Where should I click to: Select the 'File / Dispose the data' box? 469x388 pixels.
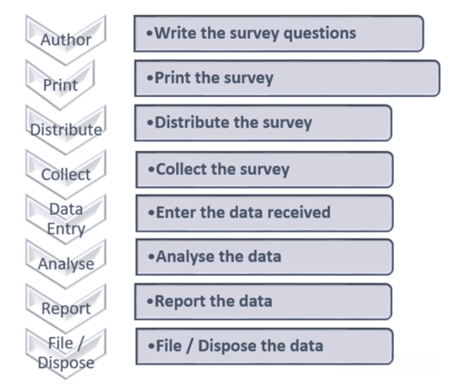point(264,347)
